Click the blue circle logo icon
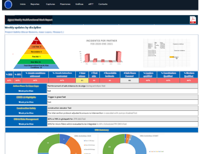The image size is (201, 154). [x=8, y=4]
